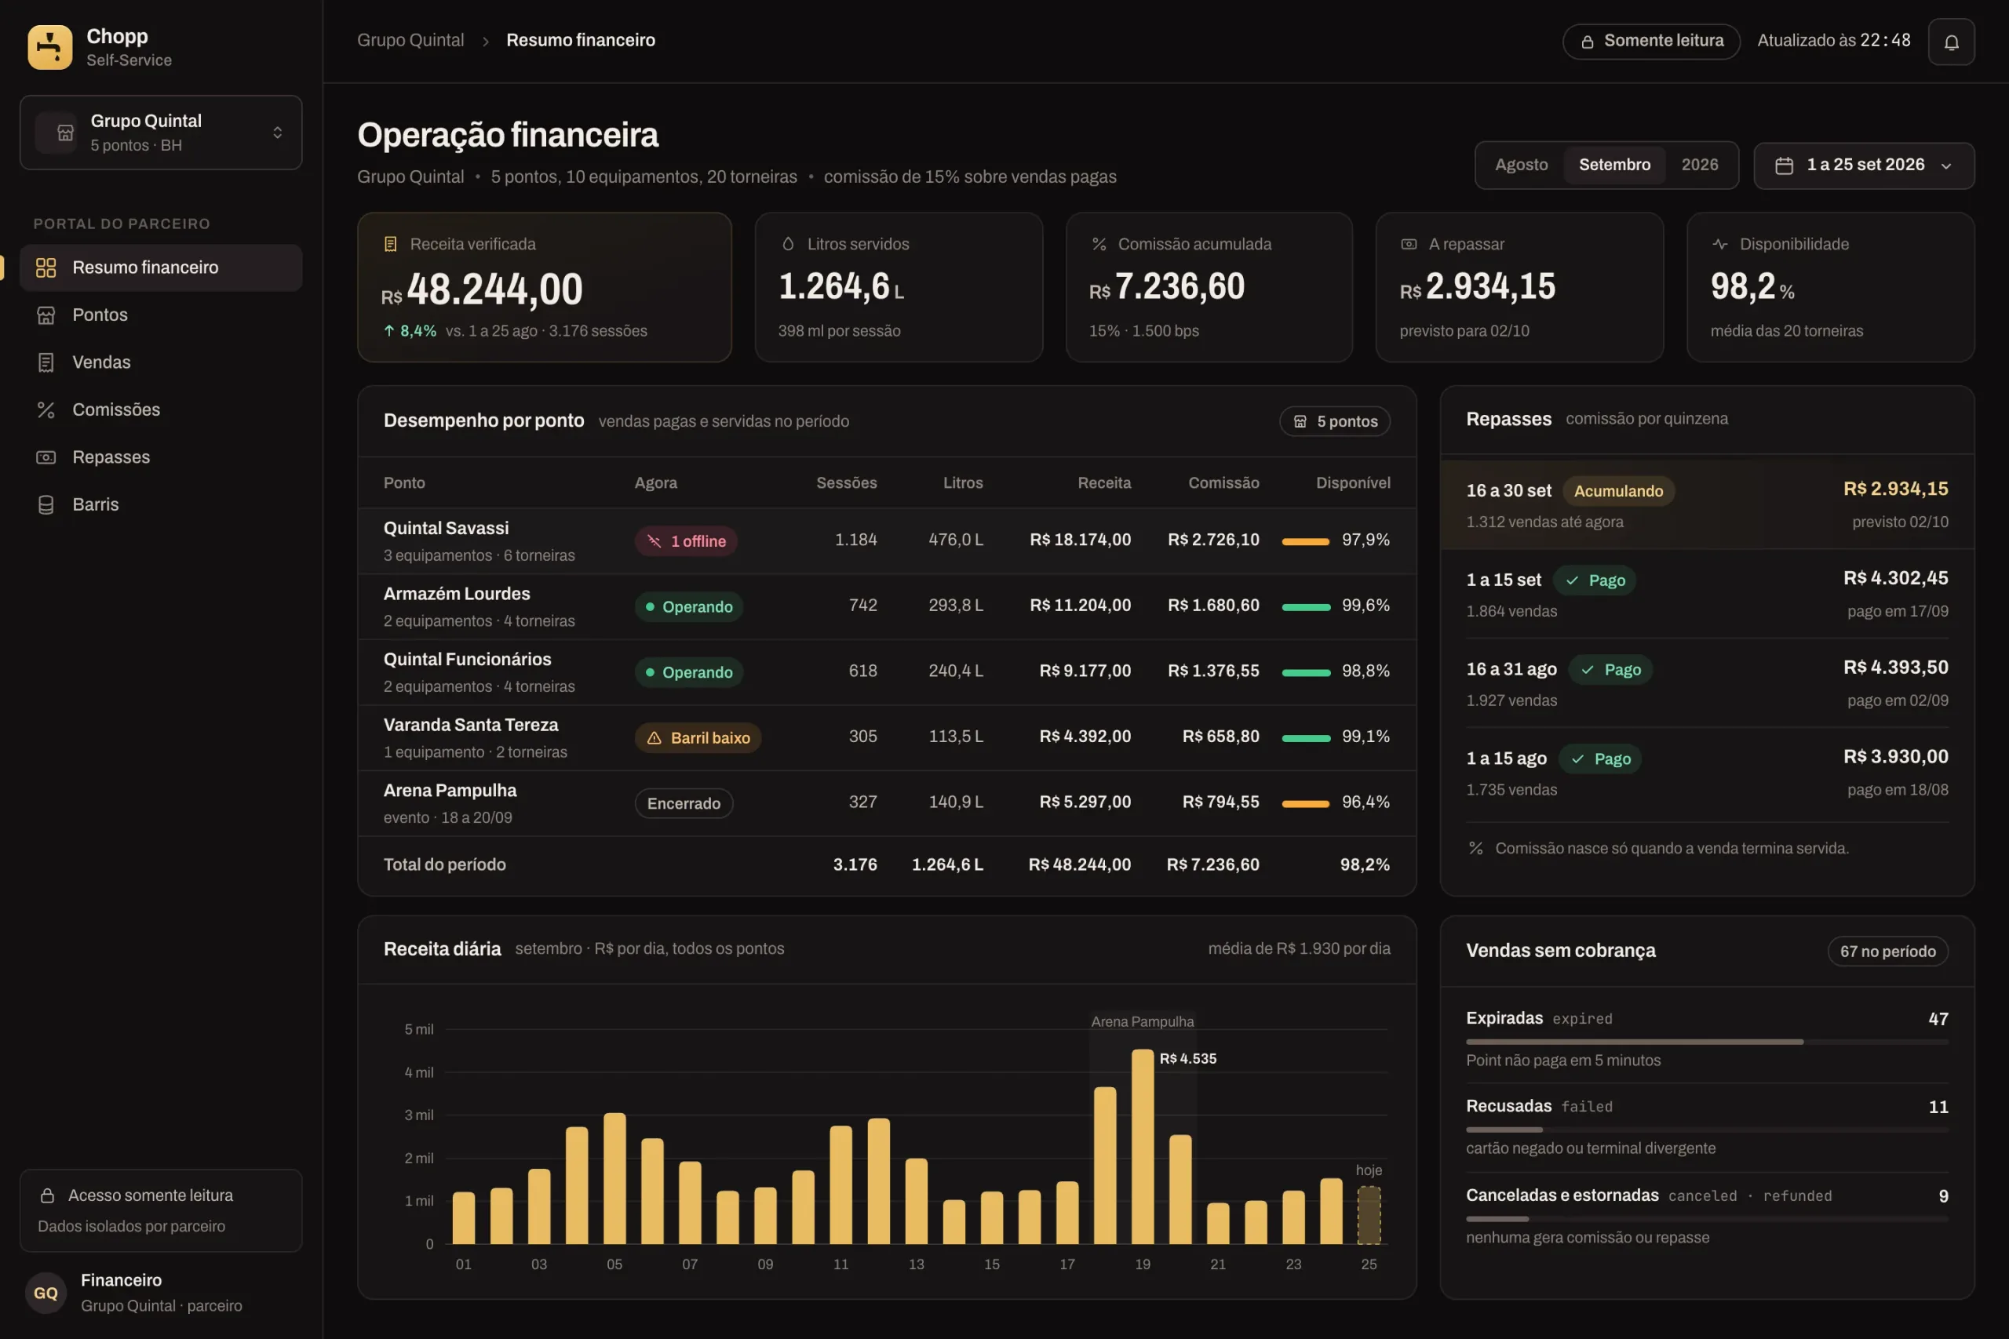Viewport: 2009px width, 1339px height.
Task: Click the store icon in 5 pontos badge
Action: pyautogui.click(x=1300, y=422)
